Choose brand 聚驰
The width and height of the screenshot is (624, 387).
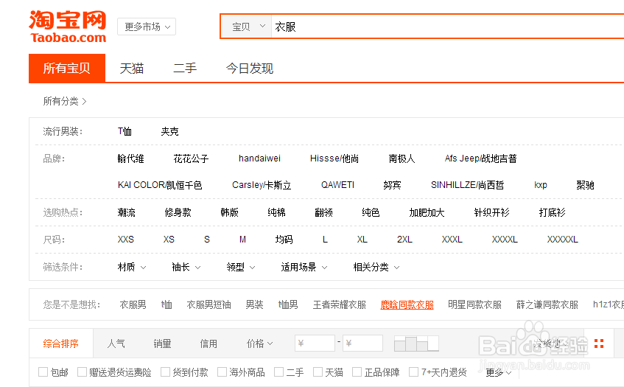pos(586,185)
